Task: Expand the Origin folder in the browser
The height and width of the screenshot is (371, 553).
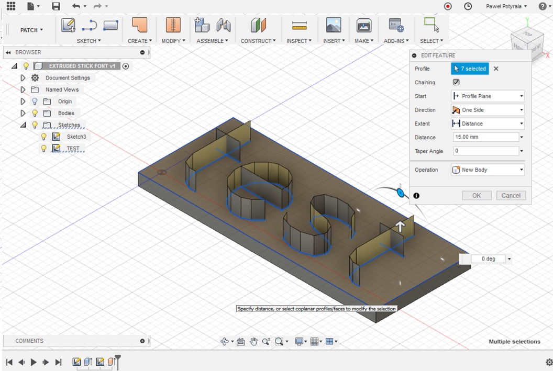Action: pos(23,101)
